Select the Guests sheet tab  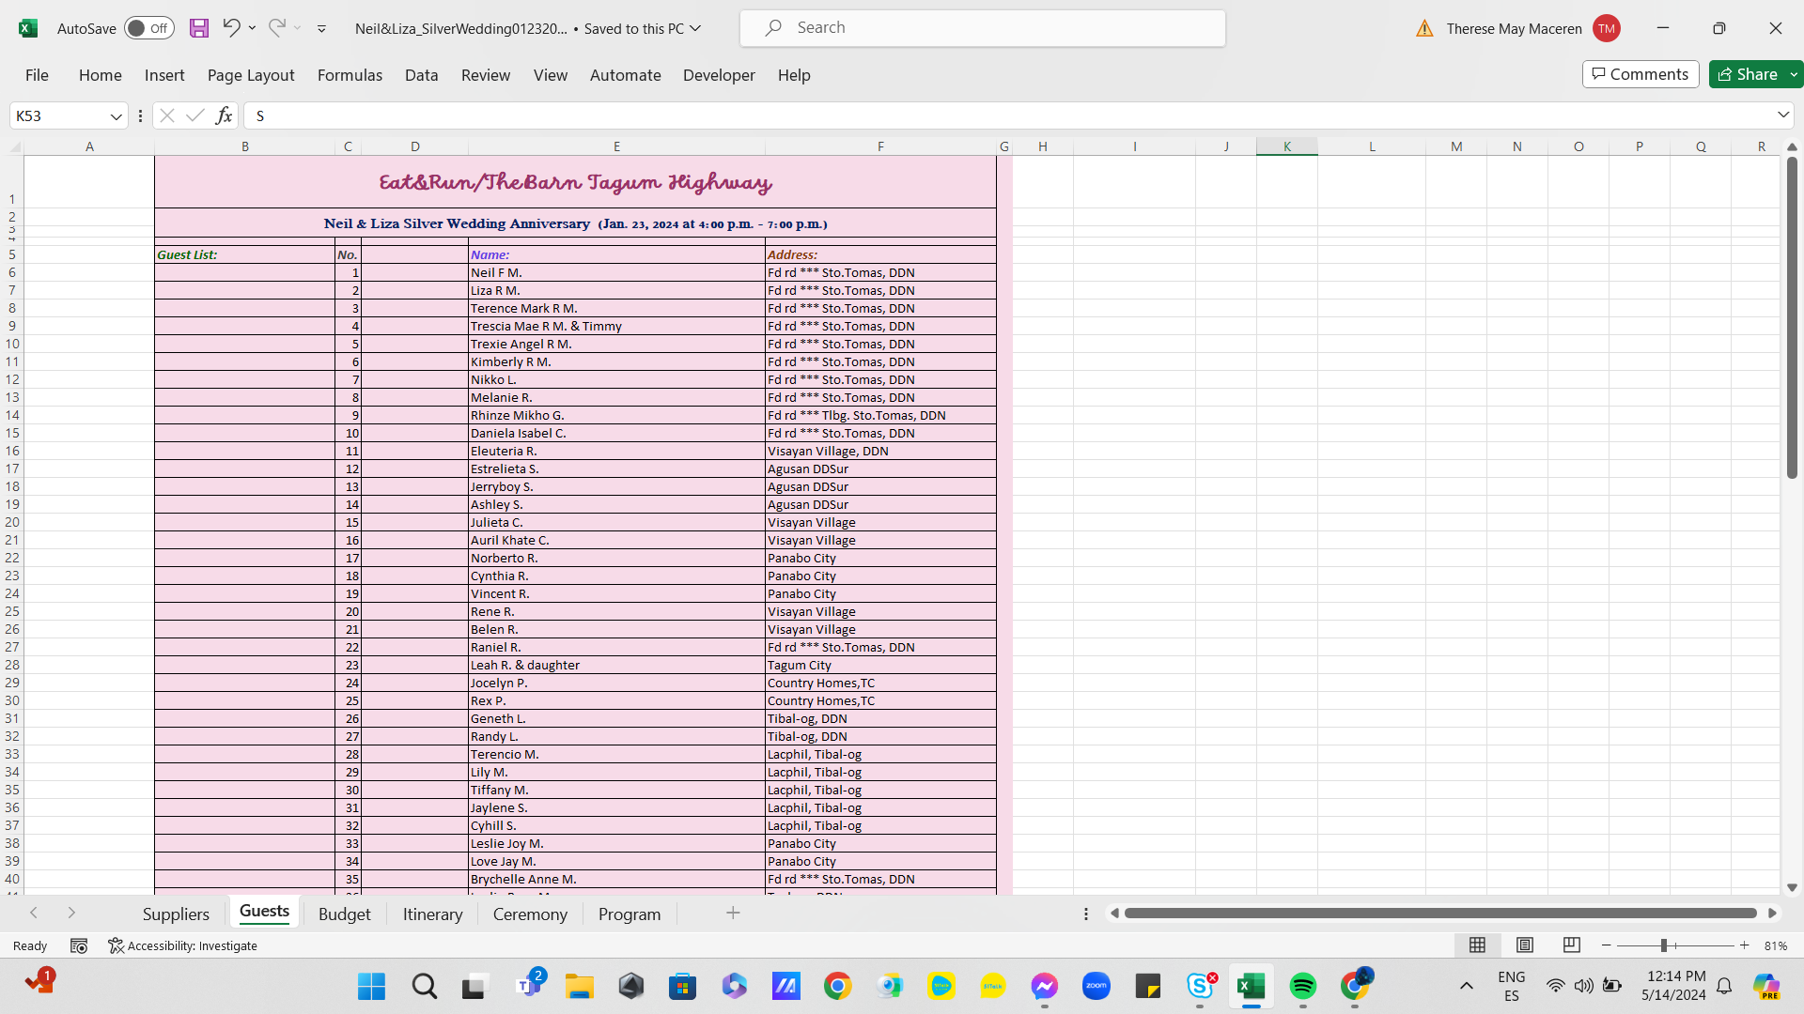(x=264, y=912)
